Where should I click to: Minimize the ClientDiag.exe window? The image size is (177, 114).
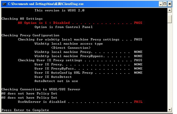(161, 4)
